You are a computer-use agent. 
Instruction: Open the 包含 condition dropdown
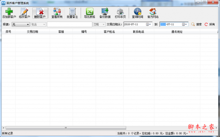click(38, 25)
